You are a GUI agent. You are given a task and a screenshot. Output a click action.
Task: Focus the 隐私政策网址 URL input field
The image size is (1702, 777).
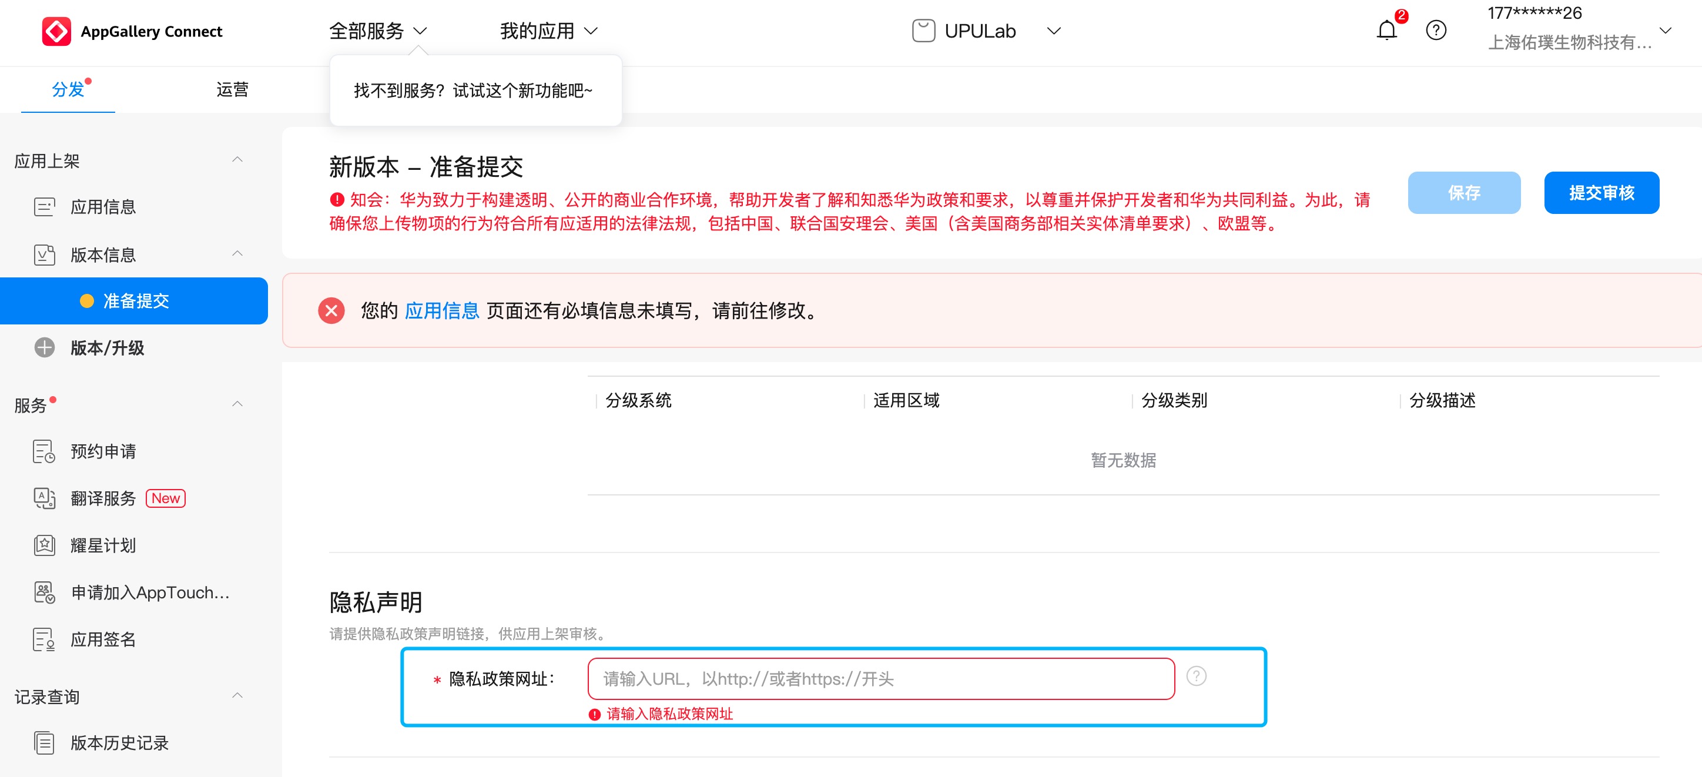point(880,679)
